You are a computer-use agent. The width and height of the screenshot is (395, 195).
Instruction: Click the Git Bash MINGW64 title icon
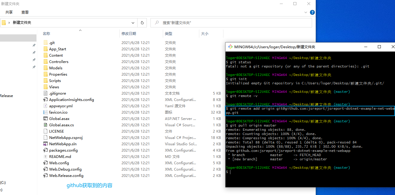click(230, 47)
